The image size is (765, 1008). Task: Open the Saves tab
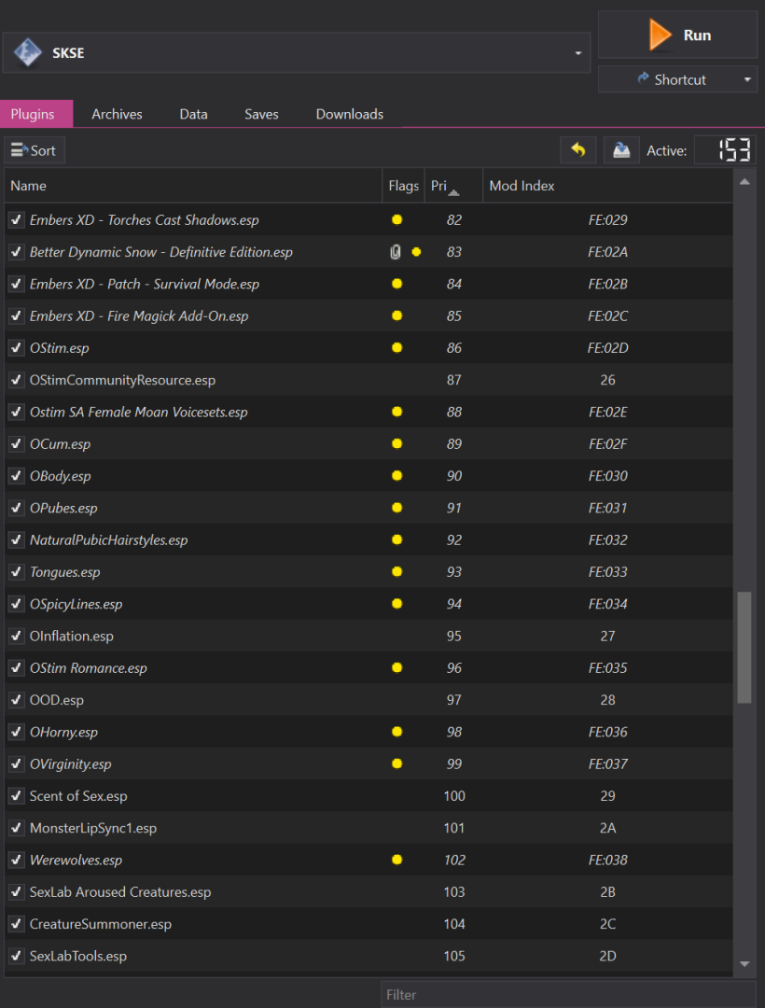(261, 114)
